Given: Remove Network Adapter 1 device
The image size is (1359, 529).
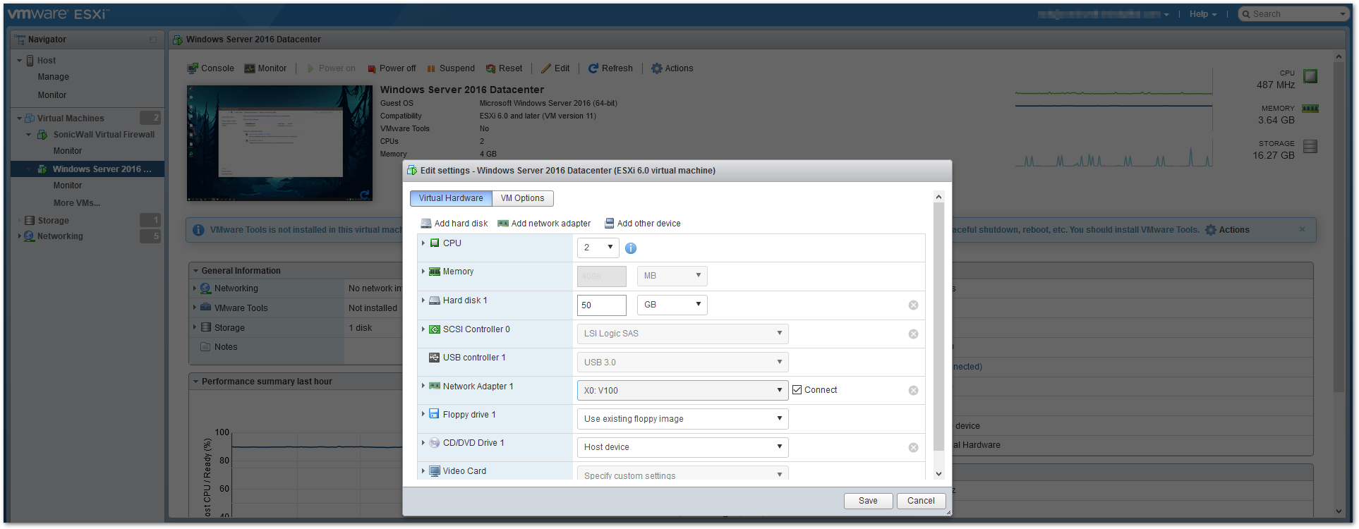Looking at the screenshot, I should click(913, 391).
